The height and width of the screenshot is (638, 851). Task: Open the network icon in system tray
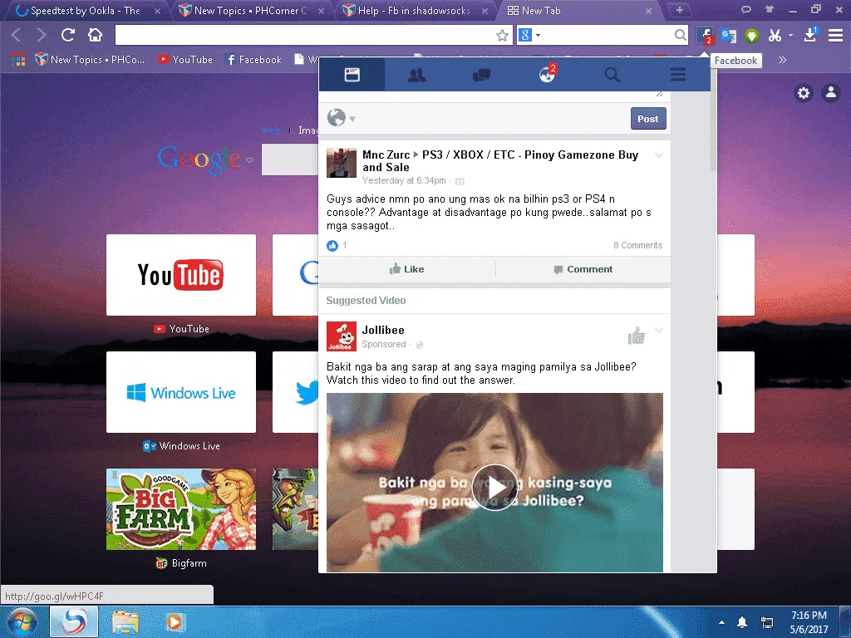pos(767,622)
